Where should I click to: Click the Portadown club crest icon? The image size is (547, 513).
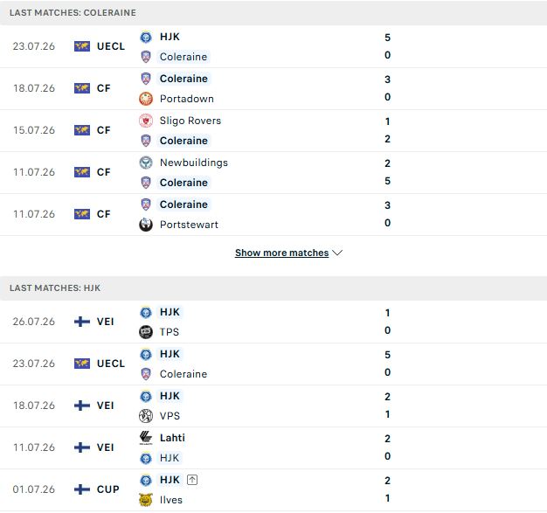coord(146,99)
